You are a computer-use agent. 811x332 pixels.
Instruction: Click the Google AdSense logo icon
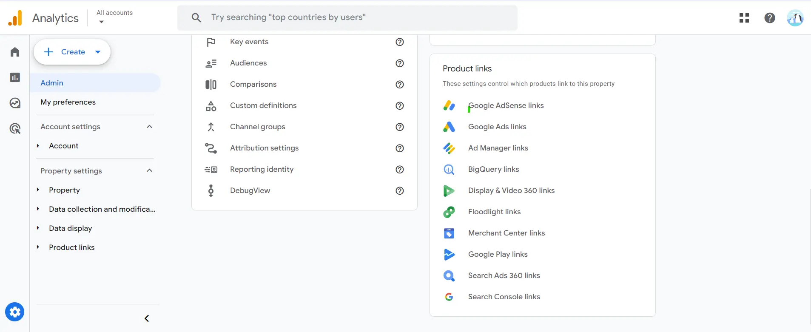[449, 105]
